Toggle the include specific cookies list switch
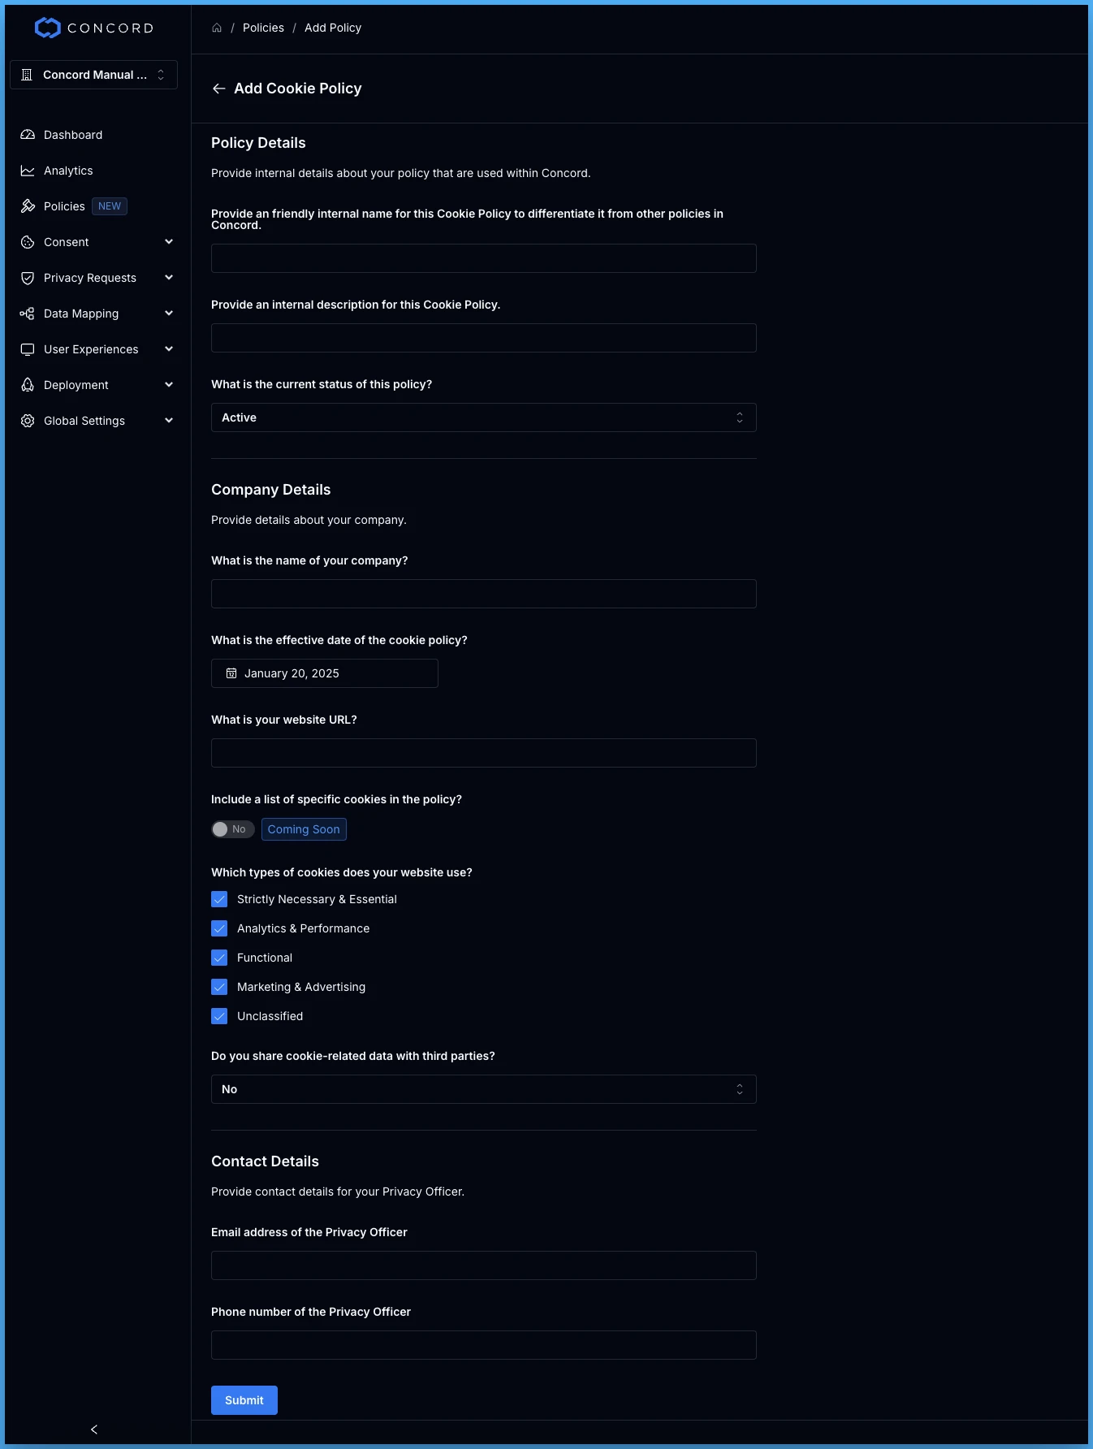 click(x=233, y=829)
